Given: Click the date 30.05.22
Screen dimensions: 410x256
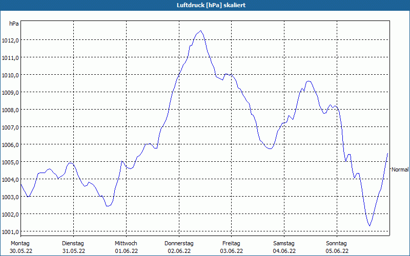Looking at the screenshot, I should 21,251.
